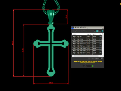Click the DWT column header
Screen dimensions: 121x91
[x=95, y=34]
